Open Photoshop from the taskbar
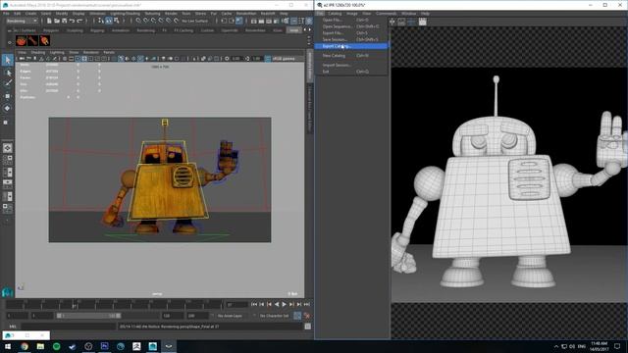This screenshot has height=353, width=628. pos(105,346)
